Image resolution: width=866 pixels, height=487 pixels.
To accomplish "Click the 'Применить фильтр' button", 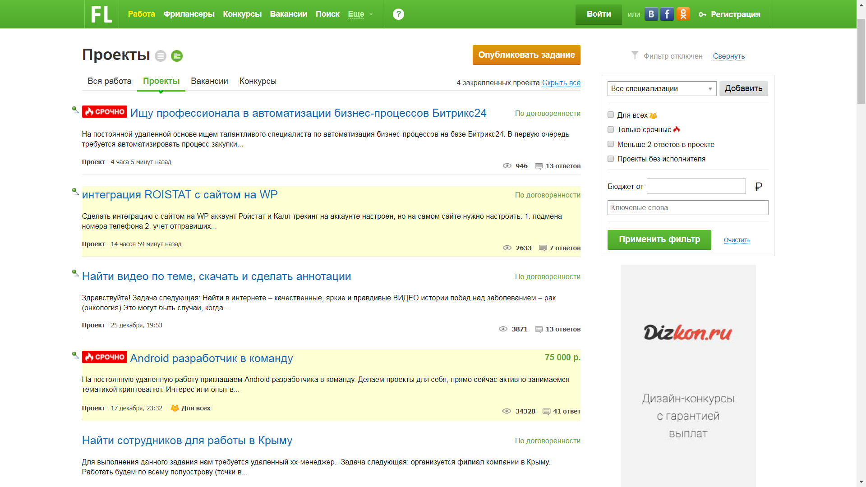I will [659, 239].
